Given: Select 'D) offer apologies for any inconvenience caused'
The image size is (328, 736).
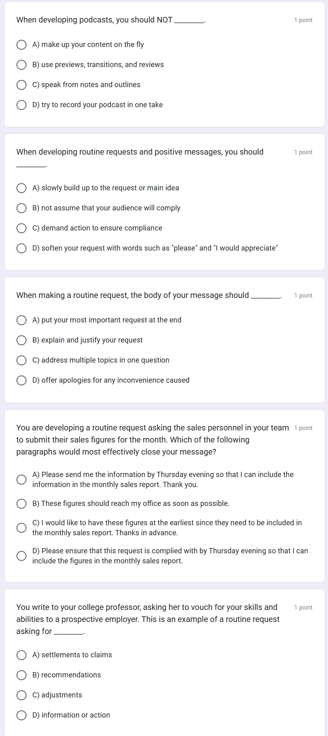Looking at the screenshot, I should pos(21,380).
